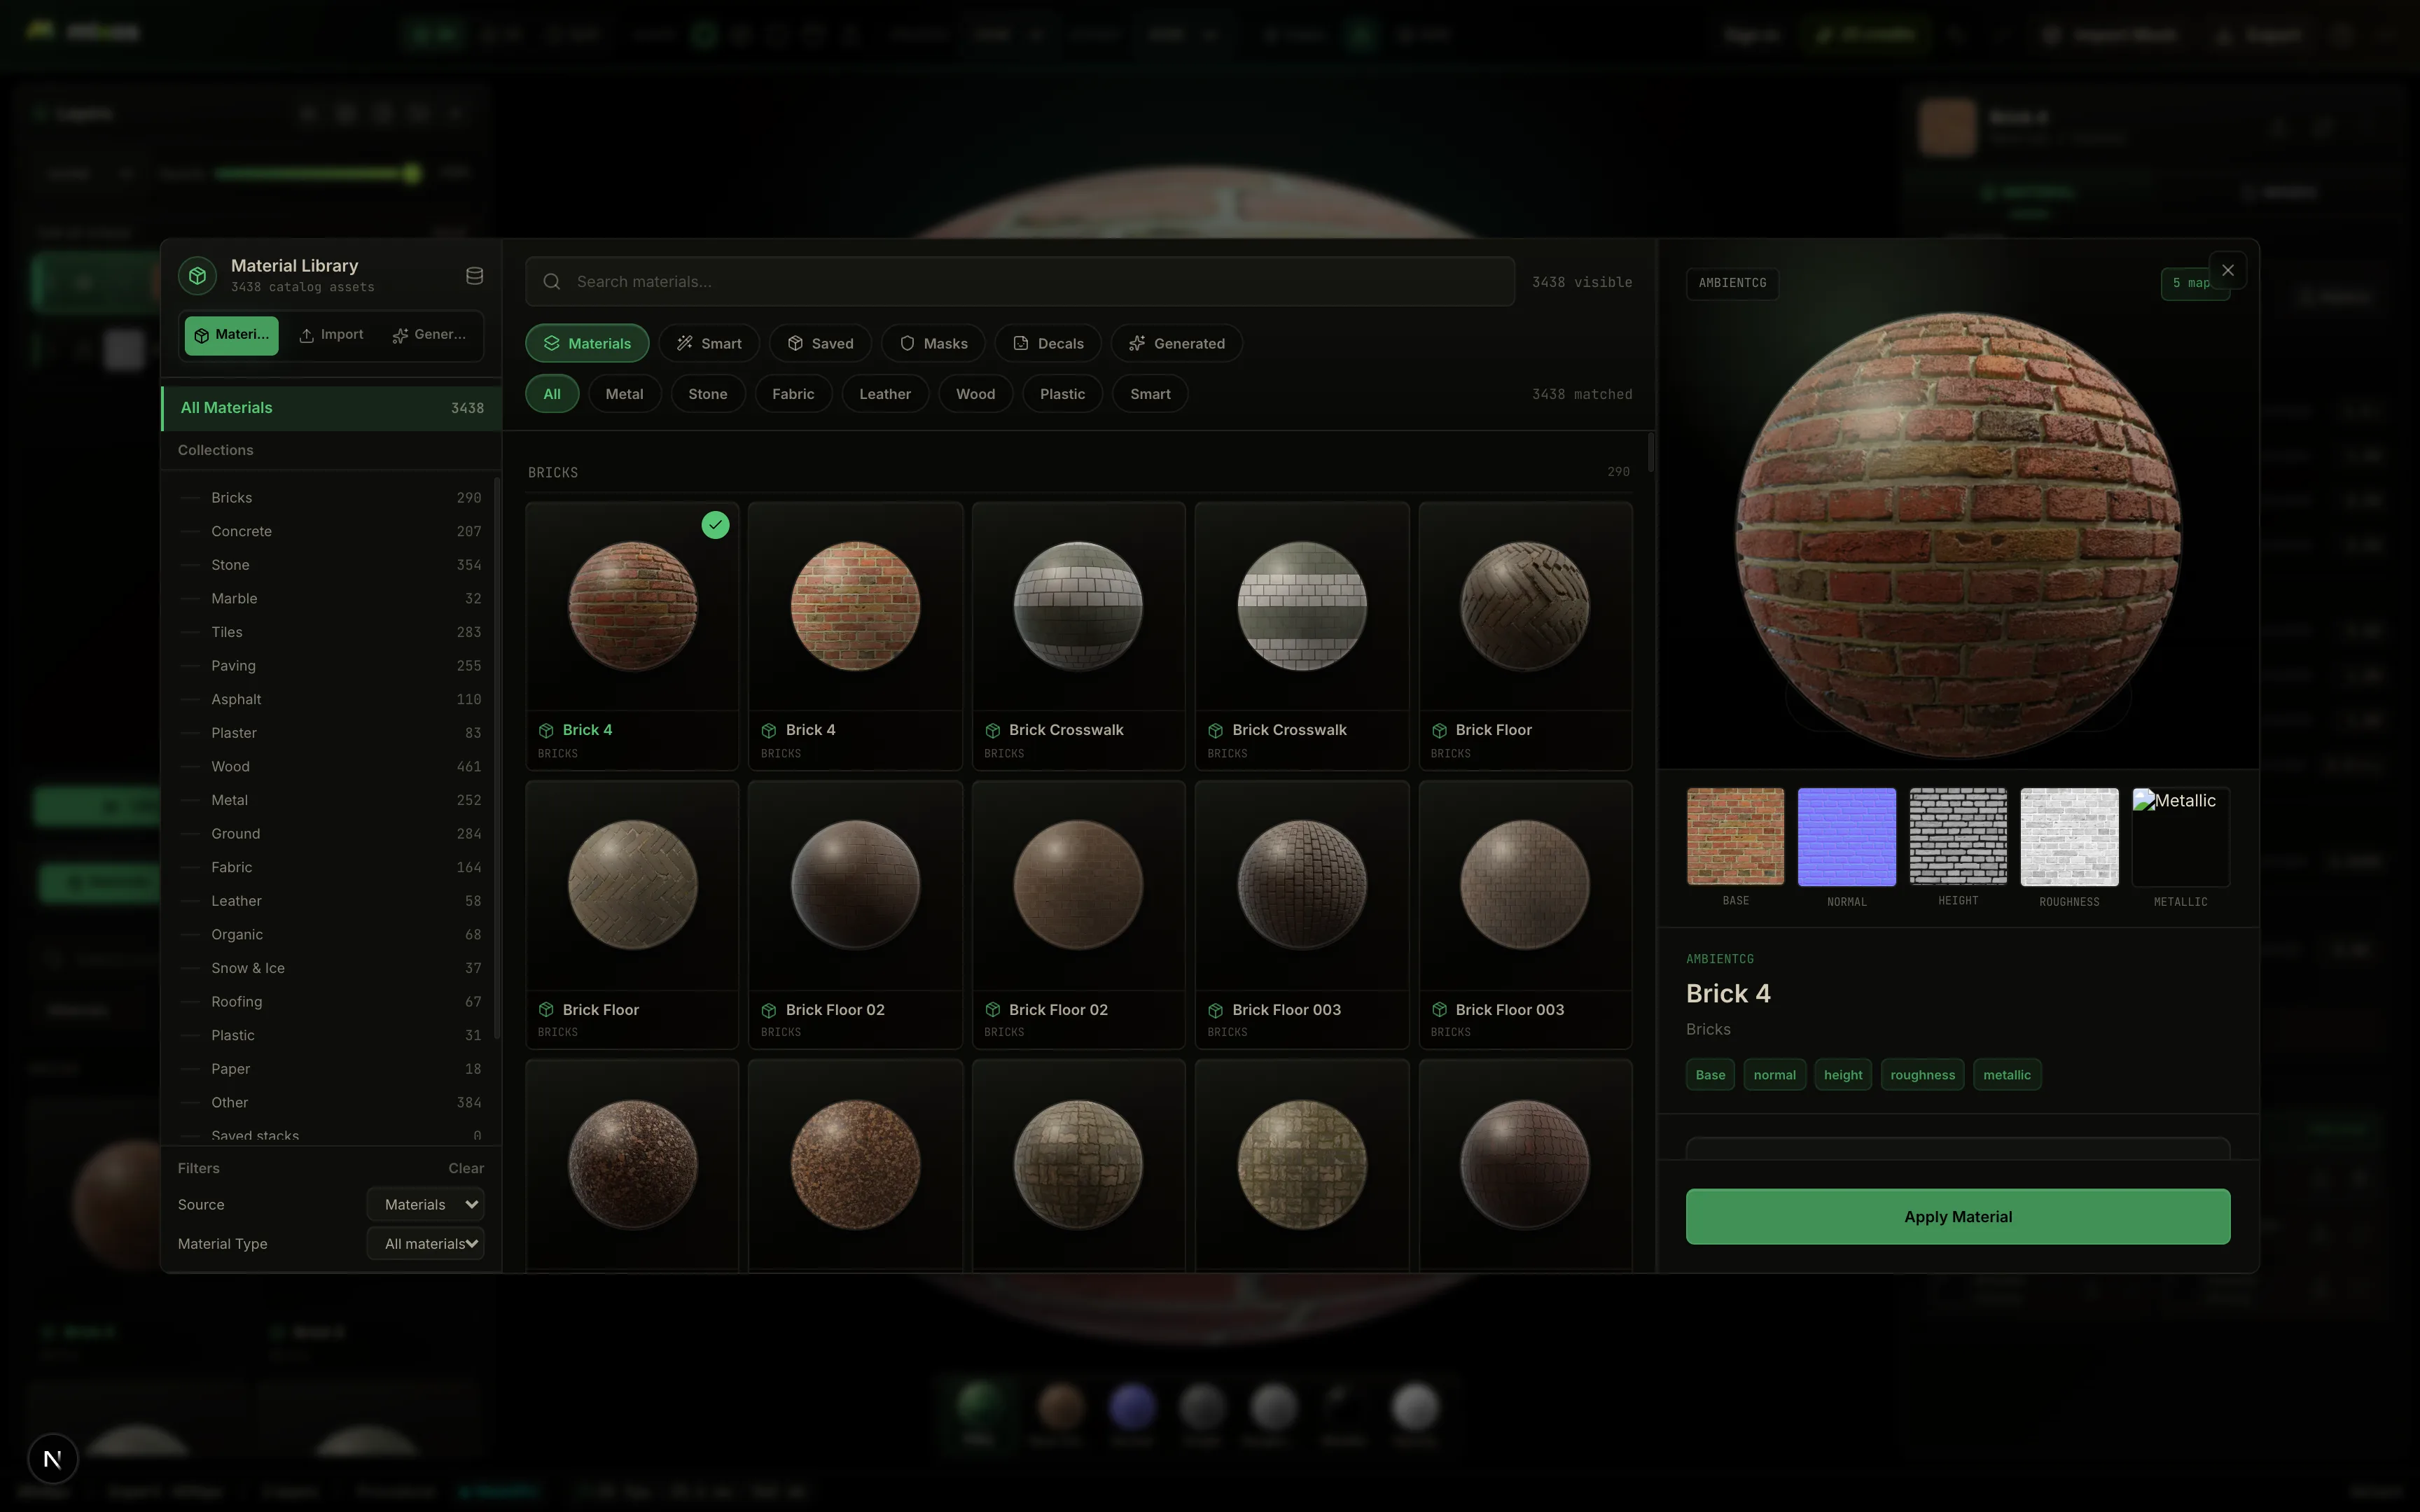
Task: Click the Next.js N badge icon
Action: coord(53,1458)
